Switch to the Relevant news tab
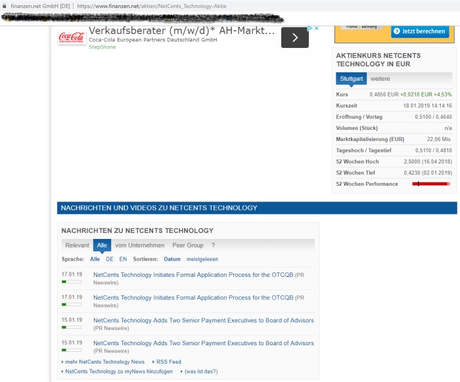 coord(77,245)
